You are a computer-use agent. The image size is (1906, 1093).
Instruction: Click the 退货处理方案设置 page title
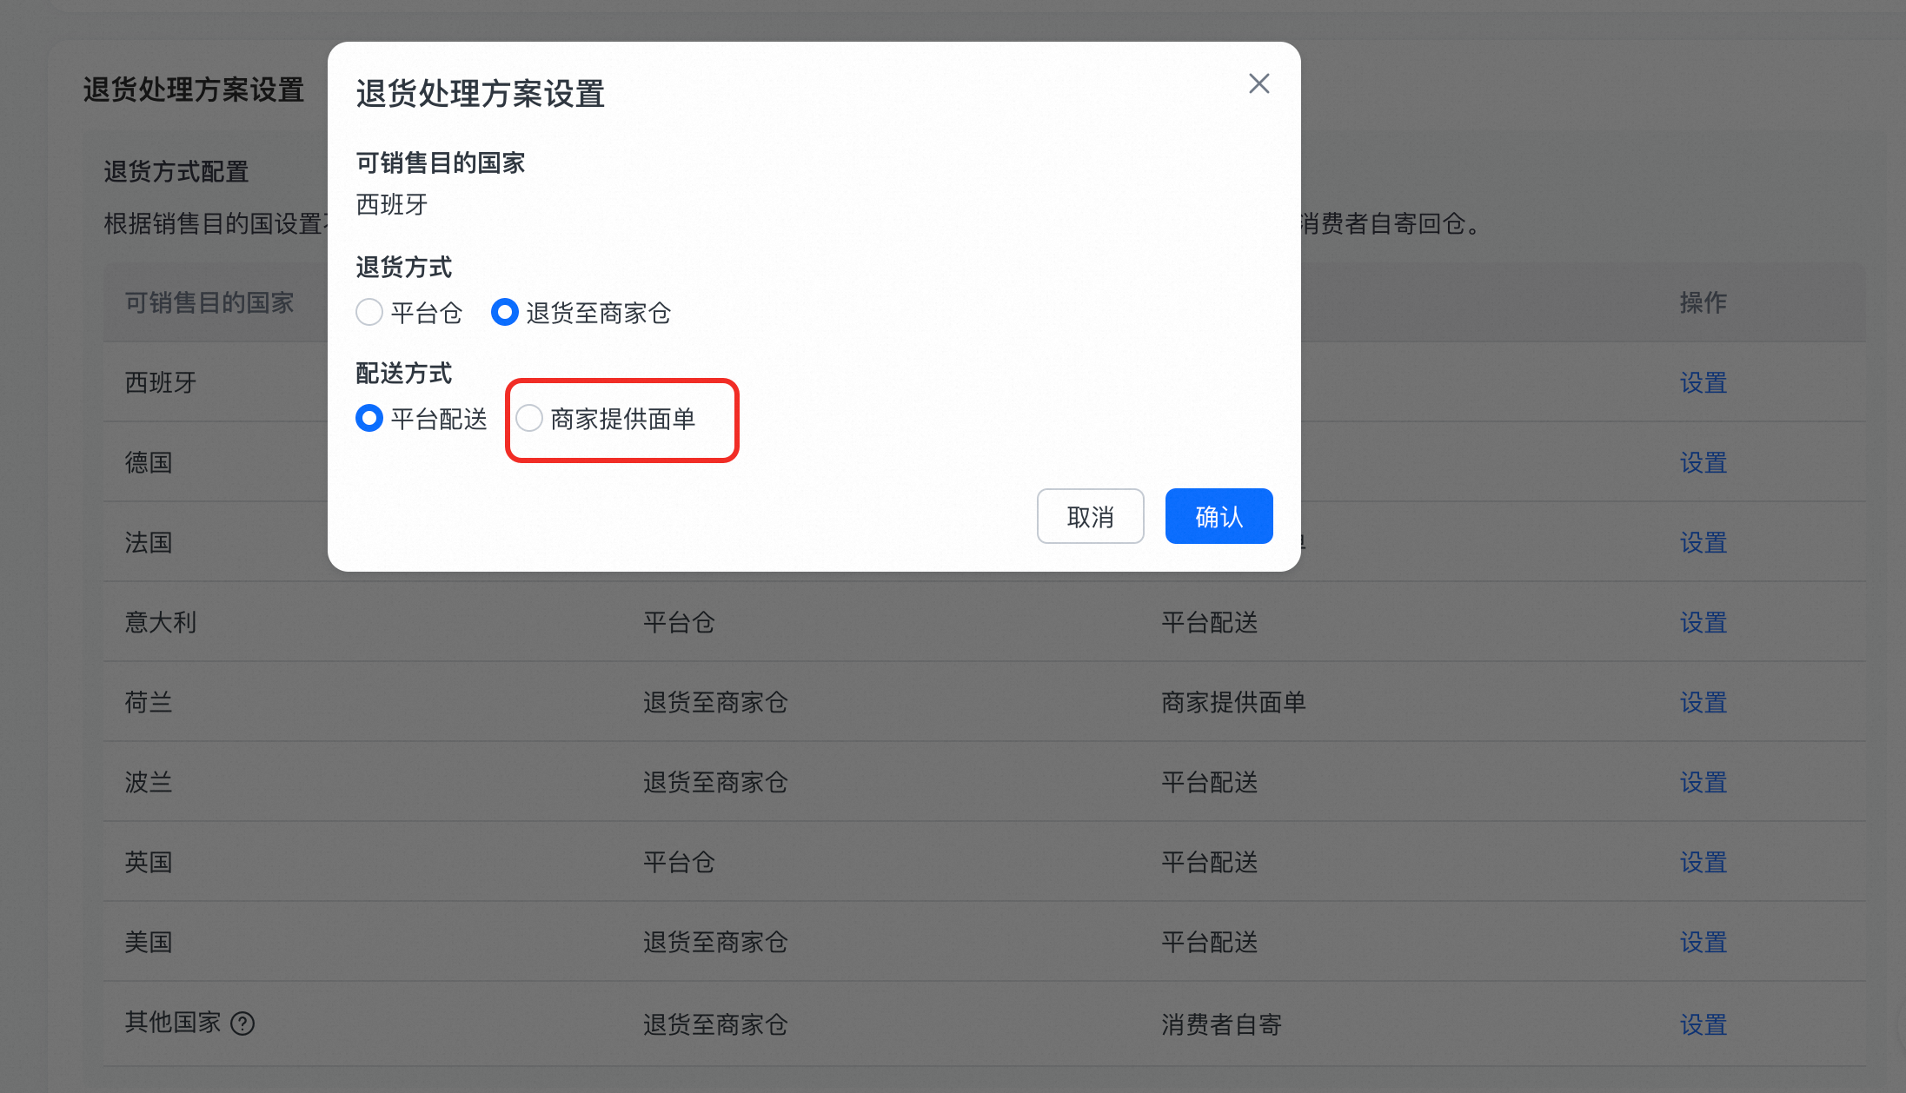(193, 89)
